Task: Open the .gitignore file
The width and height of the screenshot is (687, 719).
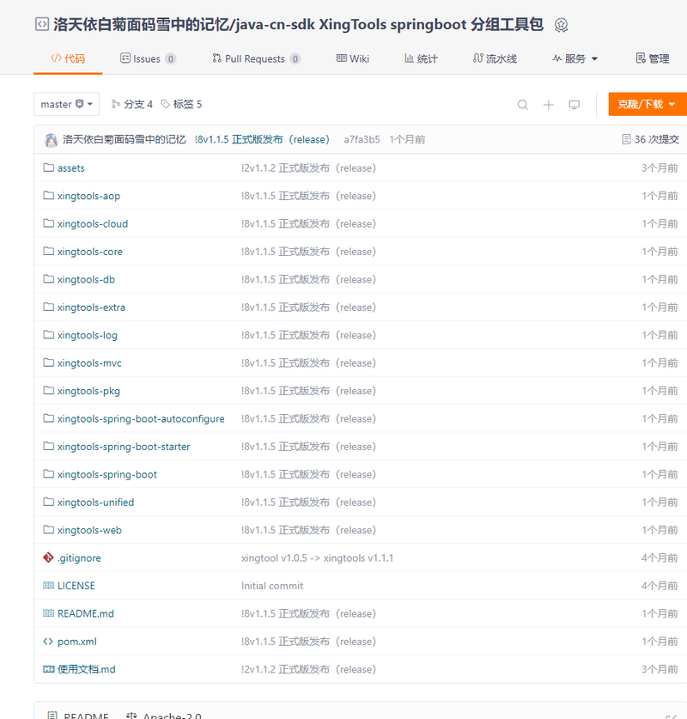Action: tap(79, 558)
